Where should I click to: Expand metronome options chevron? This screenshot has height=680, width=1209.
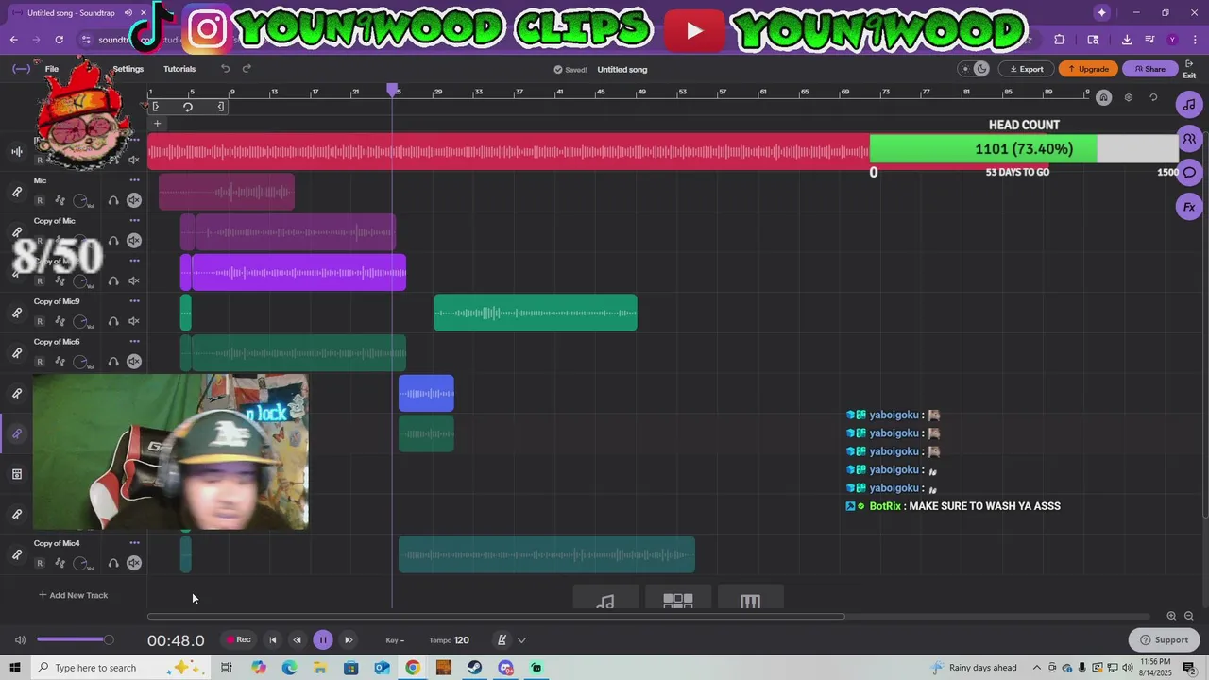[521, 640]
